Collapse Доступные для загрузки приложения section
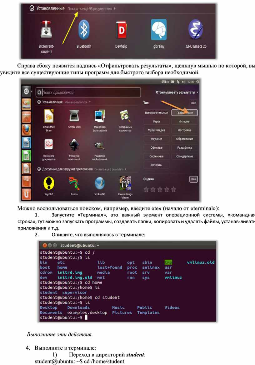The height and width of the screenshot is (365, 255). pos(65,169)
